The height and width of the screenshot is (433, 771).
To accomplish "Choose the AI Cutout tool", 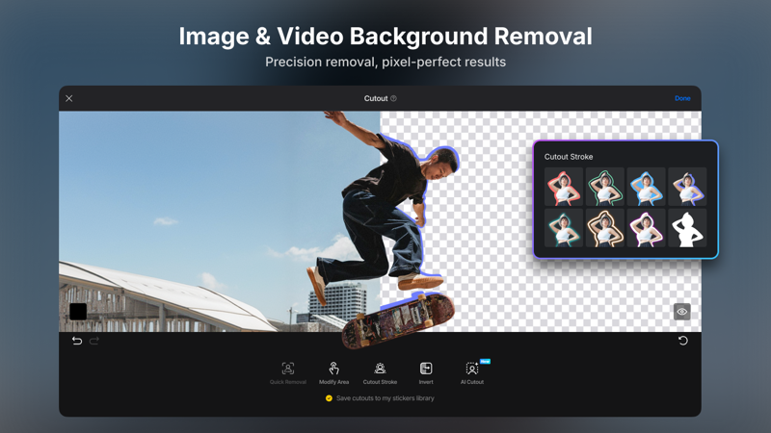I will coord(472,373).
